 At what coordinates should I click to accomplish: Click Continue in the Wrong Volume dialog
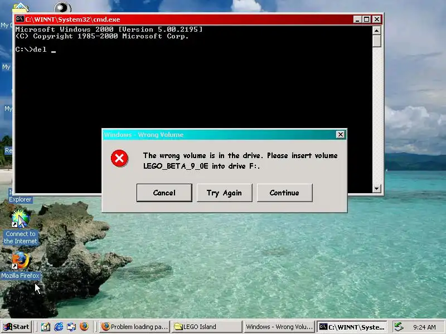point(284,193)
